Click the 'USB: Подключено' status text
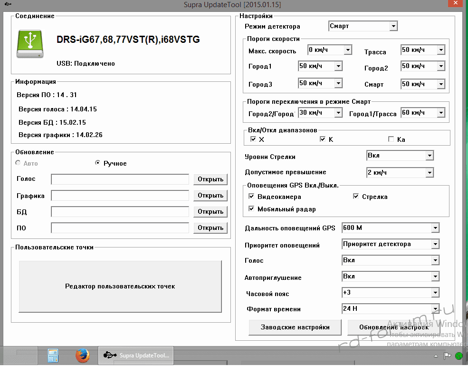 pos(86,63)
